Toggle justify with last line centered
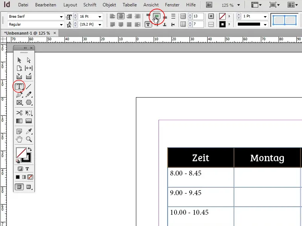The height and width of the screenshot is (226, 302). 121,24
